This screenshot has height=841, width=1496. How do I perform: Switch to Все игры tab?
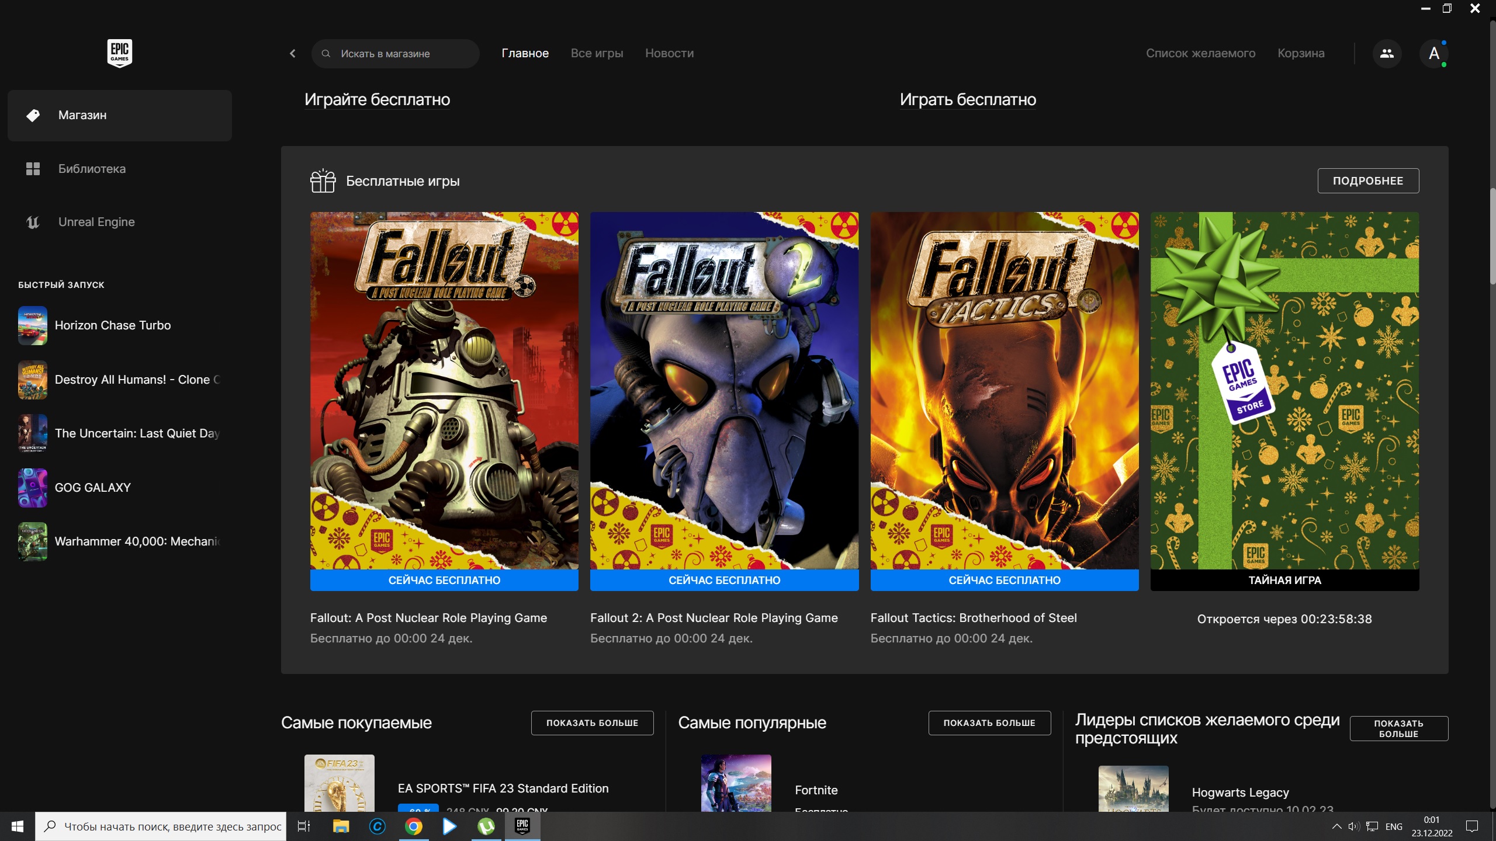[x=597, y=53]
